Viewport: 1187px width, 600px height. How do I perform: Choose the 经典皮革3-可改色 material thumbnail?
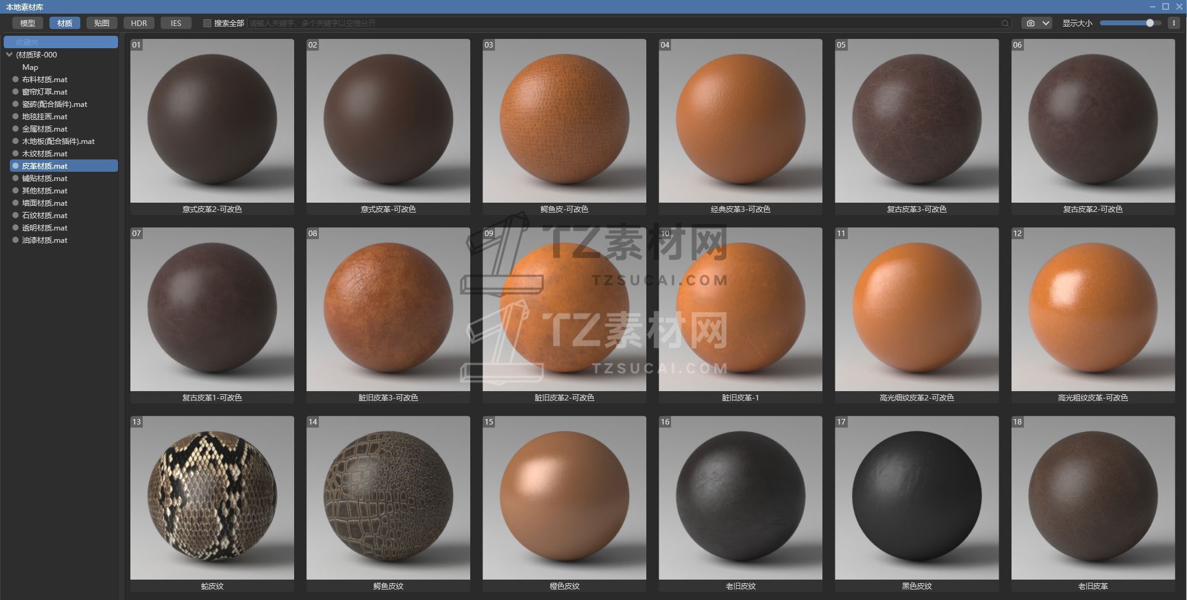[740, 121]
